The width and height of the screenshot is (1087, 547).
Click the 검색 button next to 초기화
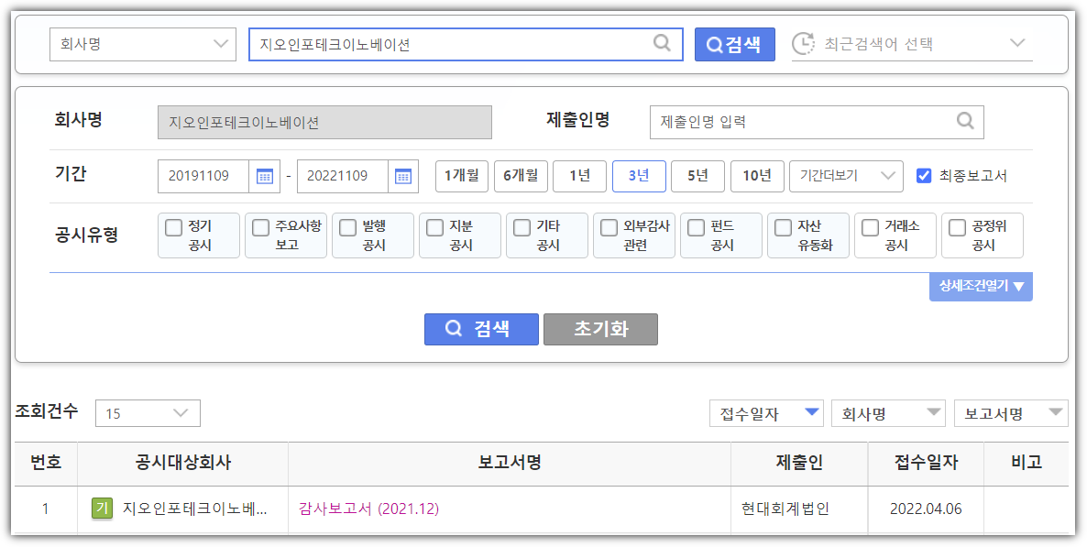click(x=481, y=329)
